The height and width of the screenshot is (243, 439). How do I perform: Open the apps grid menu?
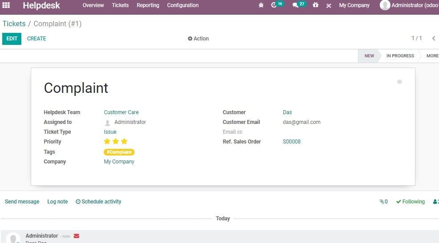pos(6,5)
